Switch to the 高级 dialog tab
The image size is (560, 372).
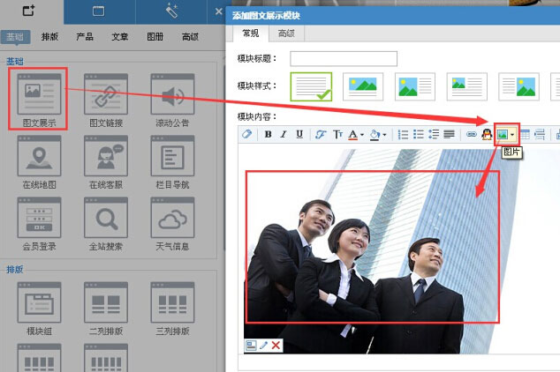tap(286, 33)
